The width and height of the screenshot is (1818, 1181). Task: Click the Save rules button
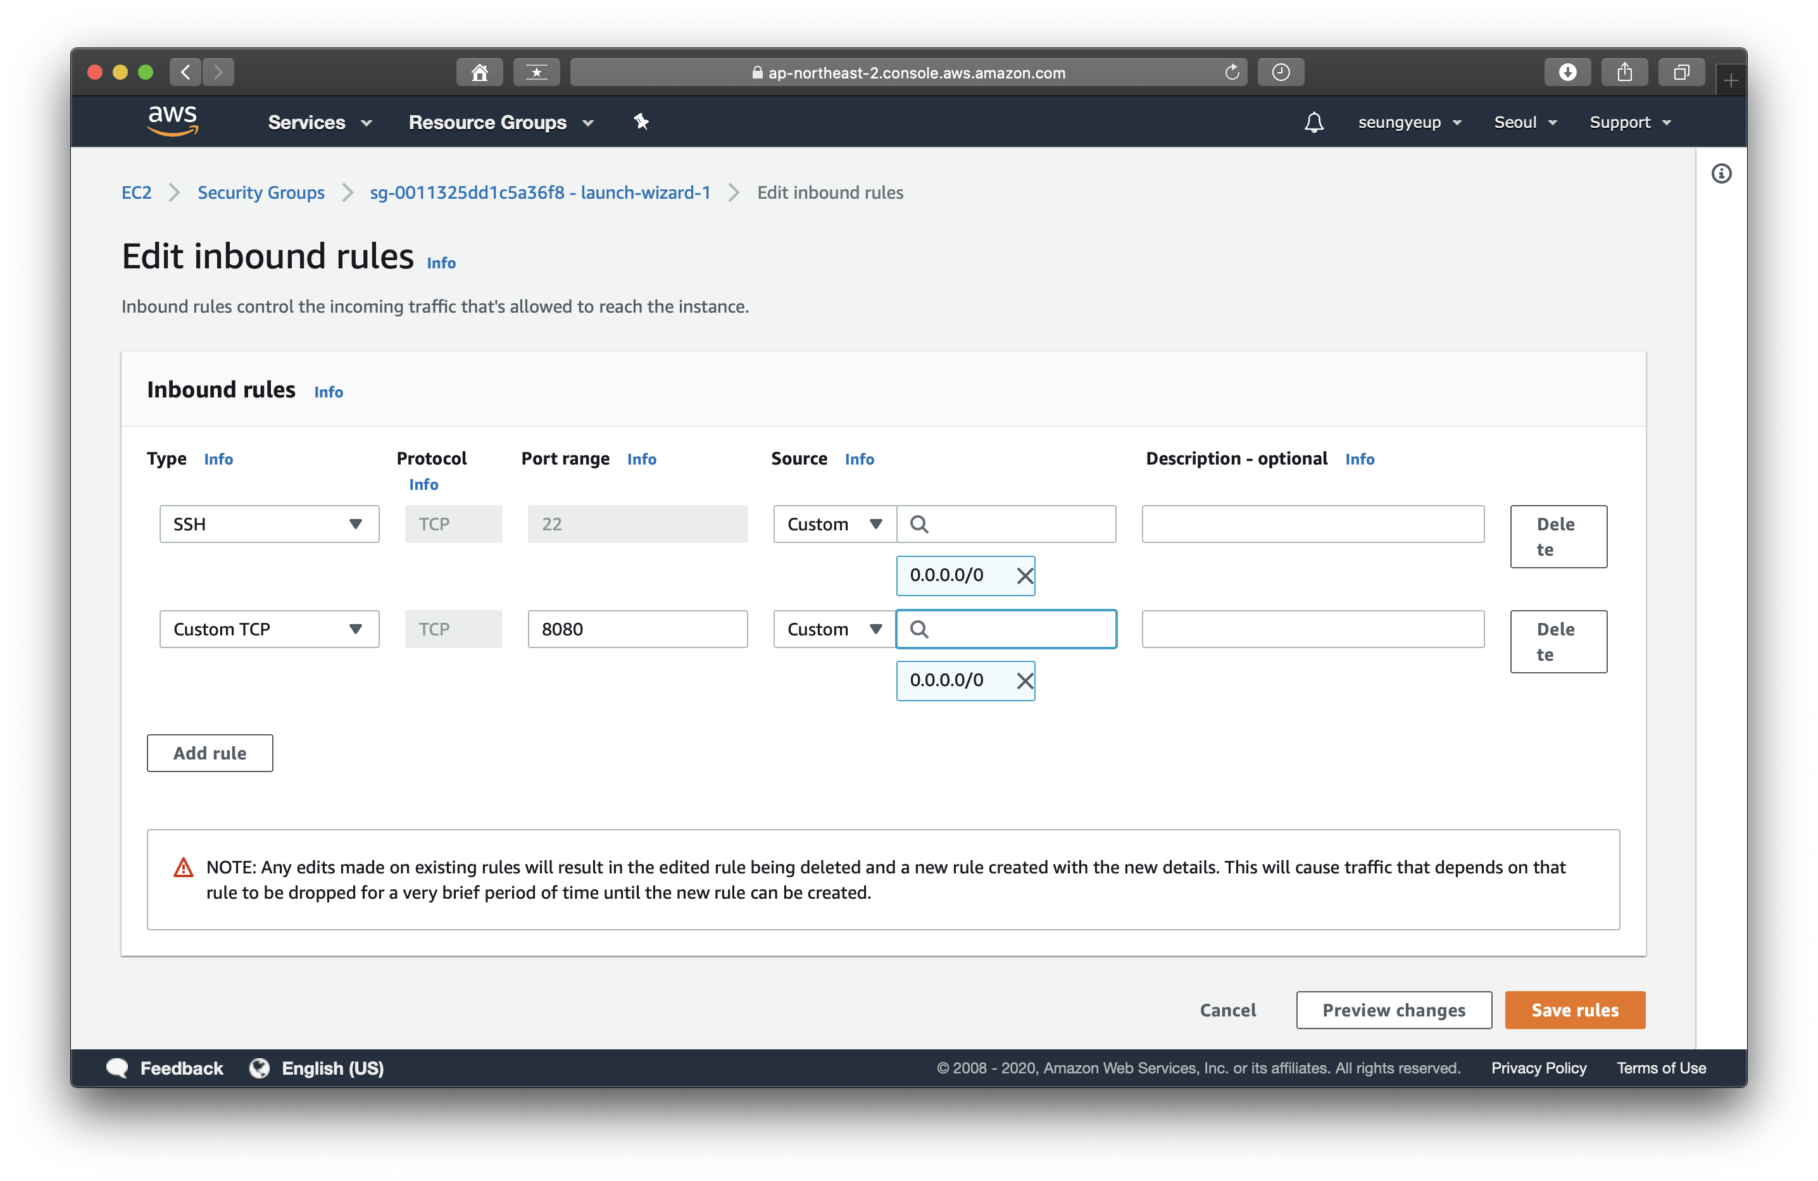pyautogui.click(x=1574, y=1010)
